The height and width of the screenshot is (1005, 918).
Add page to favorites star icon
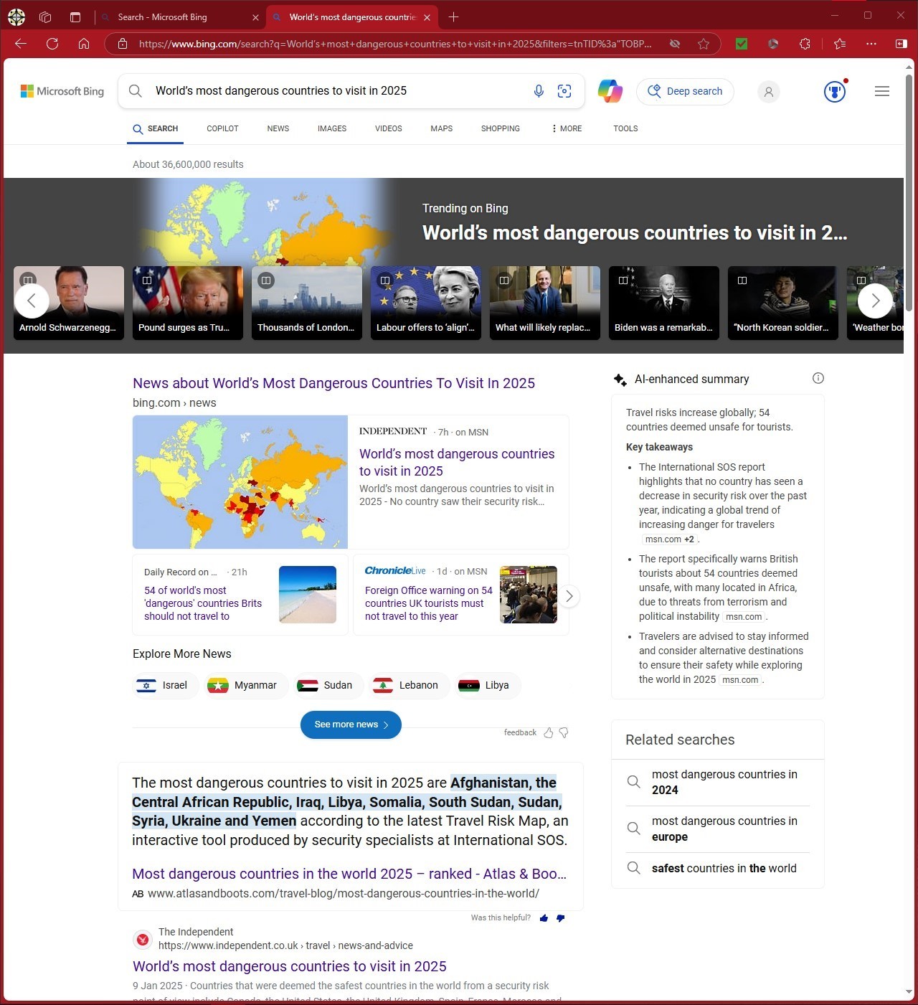(704, 44)
